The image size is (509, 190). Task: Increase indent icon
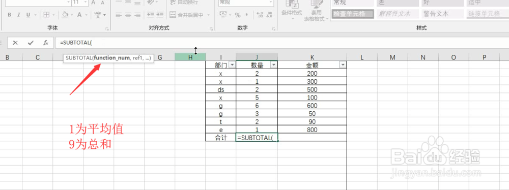(x=160, y=15)
